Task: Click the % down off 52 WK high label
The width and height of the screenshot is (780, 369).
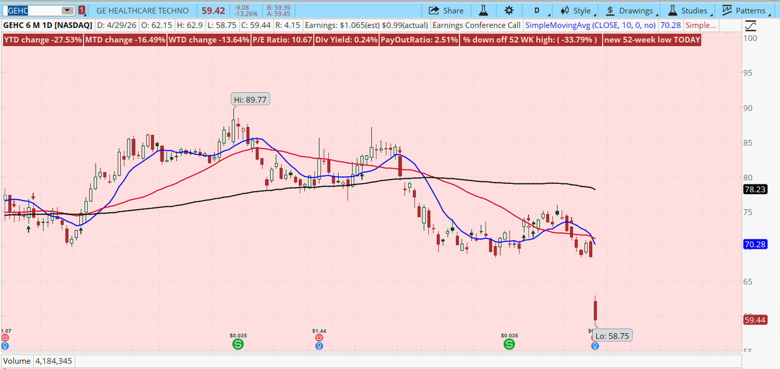Action: pyautogui.click(x=530, y=40)
